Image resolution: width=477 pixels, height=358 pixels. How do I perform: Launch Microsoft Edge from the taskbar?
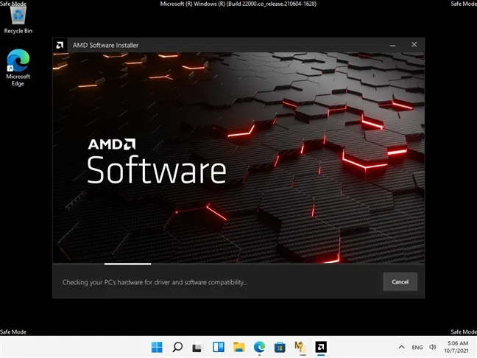point(259,347)
